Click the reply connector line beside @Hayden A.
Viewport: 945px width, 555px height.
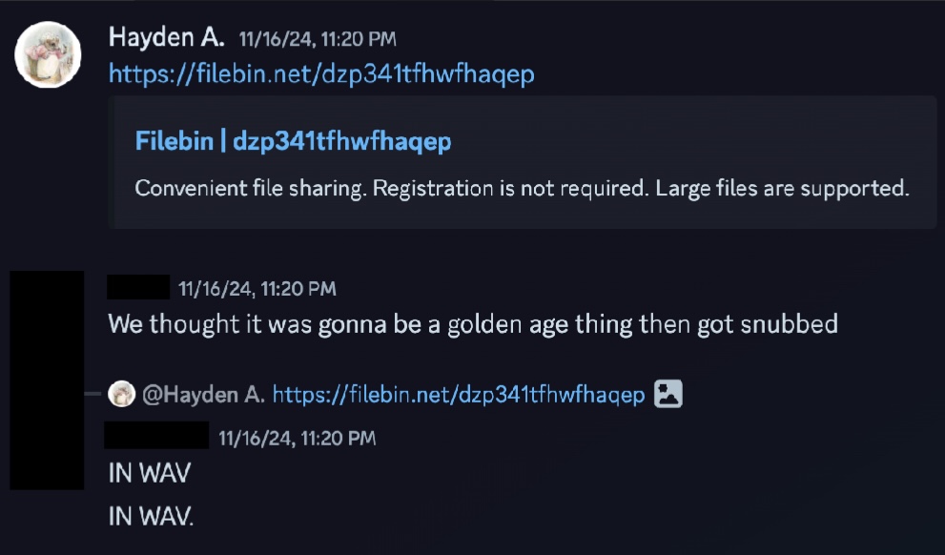point(92,394)
